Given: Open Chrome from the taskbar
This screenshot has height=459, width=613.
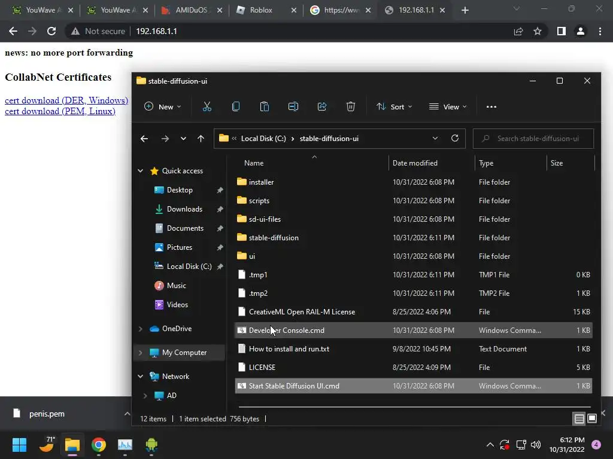Looking at the screenshot, I should (99, 445).
